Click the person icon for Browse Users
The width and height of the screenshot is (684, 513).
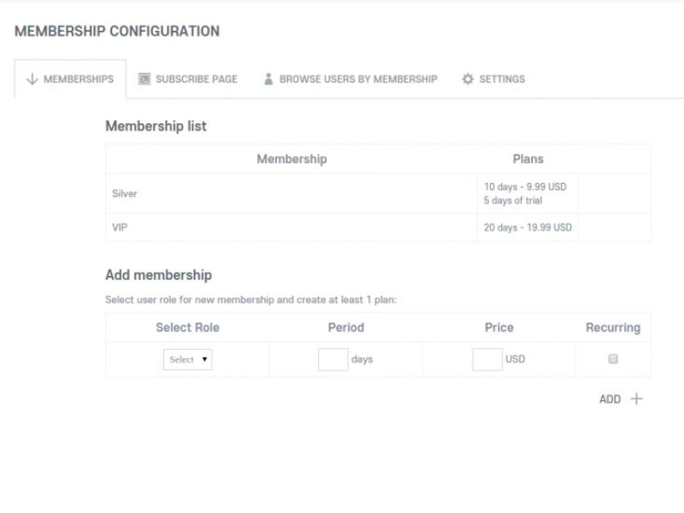(x=268, y=80)
